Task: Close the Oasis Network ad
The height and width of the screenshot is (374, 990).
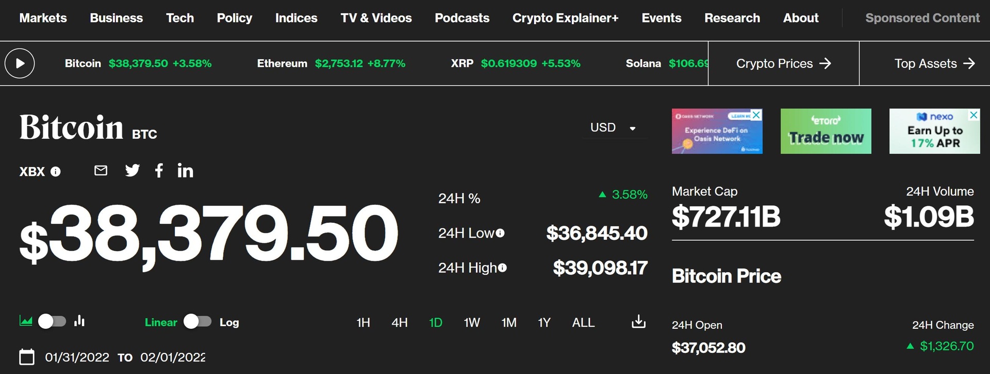Action: (x=756, y=115)
